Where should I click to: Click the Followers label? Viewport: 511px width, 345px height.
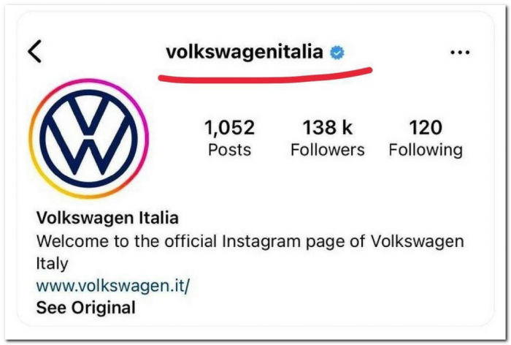tap(328, 150)
